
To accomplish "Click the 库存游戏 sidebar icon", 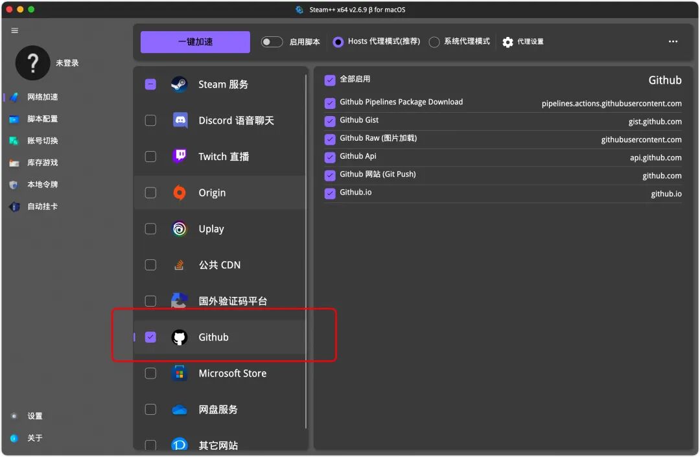I will tap(14, 163).
